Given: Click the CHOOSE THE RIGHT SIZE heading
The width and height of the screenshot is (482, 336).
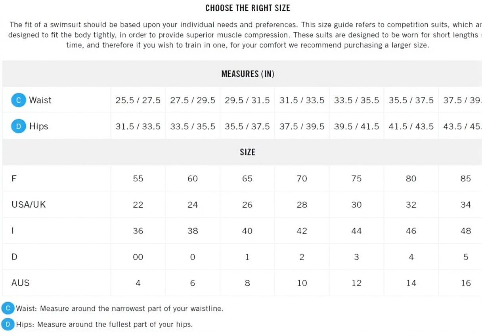Looking at the screenshot, I should pos(248,8).
